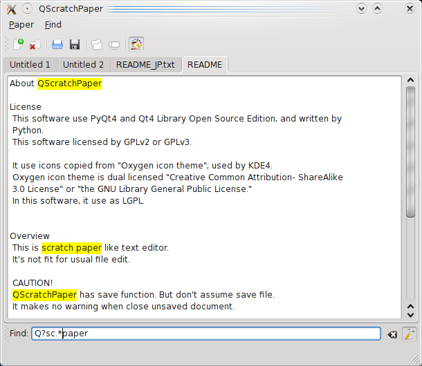Click the 'License' heading text
Image resolution: width=422 pixels, height=366 pixels.
point(26,107)
